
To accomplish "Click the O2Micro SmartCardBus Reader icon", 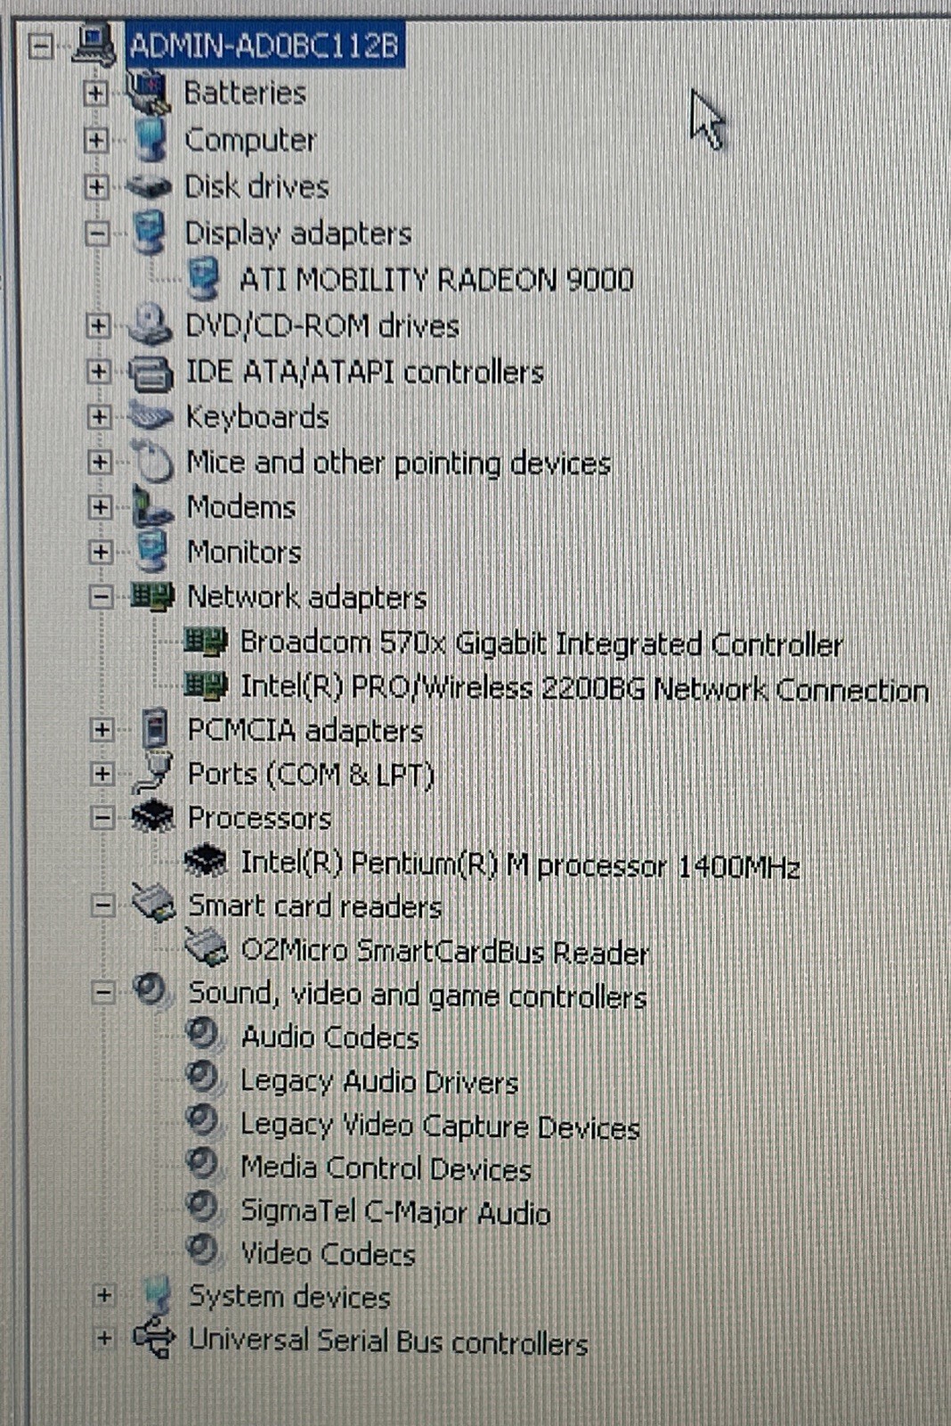I will click(207, 948).
